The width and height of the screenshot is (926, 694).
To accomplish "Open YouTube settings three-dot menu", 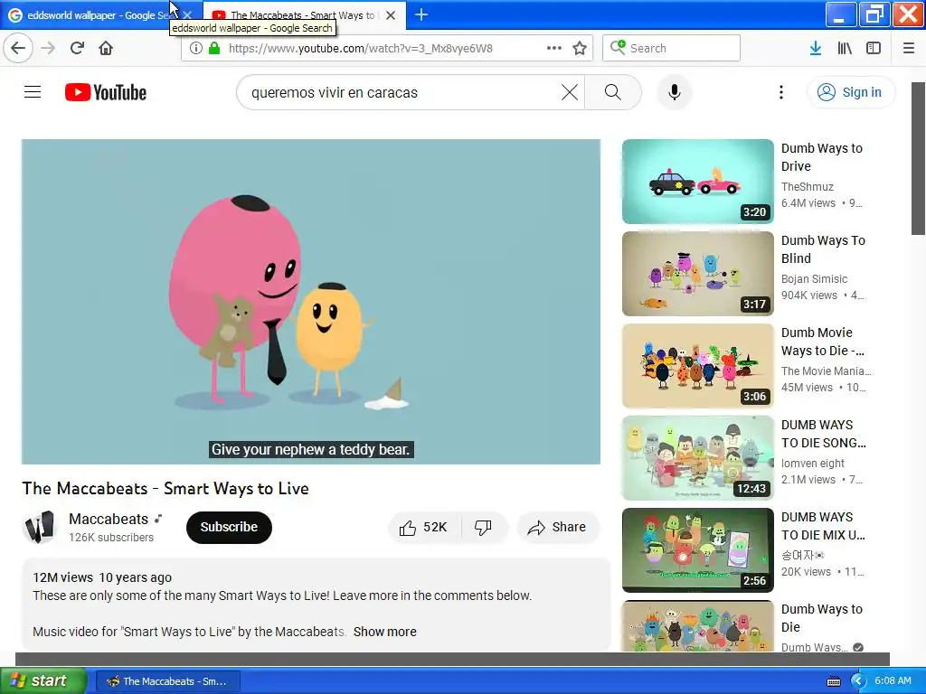I will (x=781, y=92).
